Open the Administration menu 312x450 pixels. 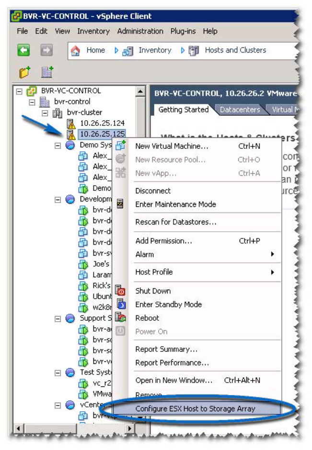point(140,31)
